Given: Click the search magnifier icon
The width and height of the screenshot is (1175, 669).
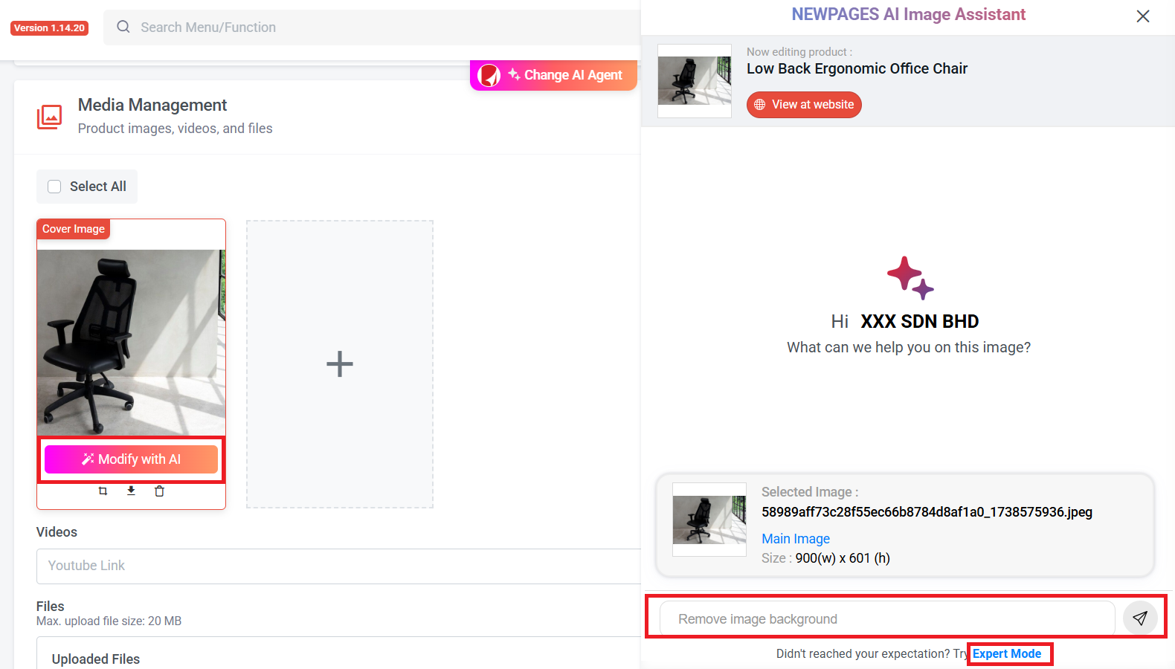Looking at the screenshot, I should tap(123, 28).
